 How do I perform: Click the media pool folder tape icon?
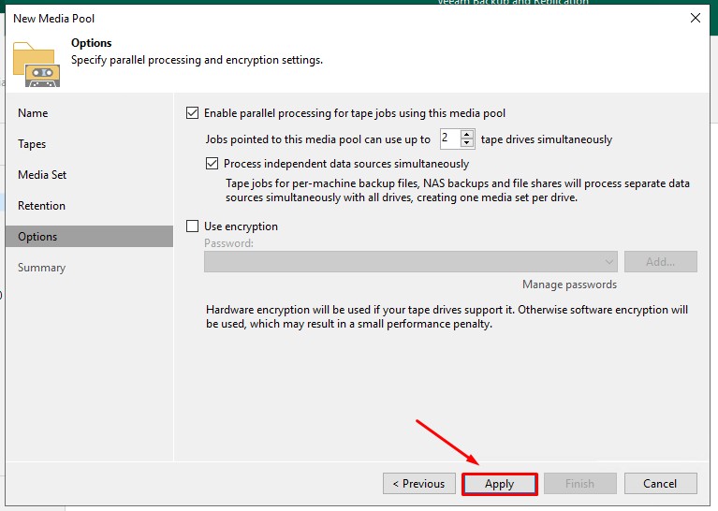coord(36,62)
